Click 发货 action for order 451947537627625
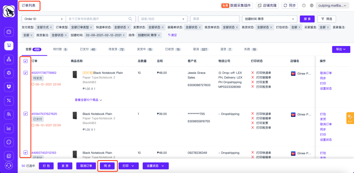The image size is (354, 173). 323,119
